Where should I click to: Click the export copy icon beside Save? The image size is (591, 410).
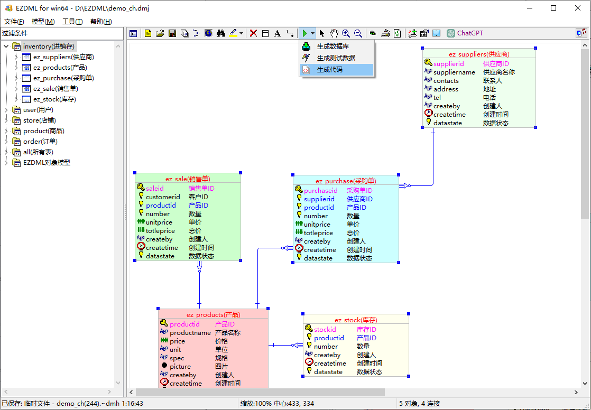coord(184,33)
